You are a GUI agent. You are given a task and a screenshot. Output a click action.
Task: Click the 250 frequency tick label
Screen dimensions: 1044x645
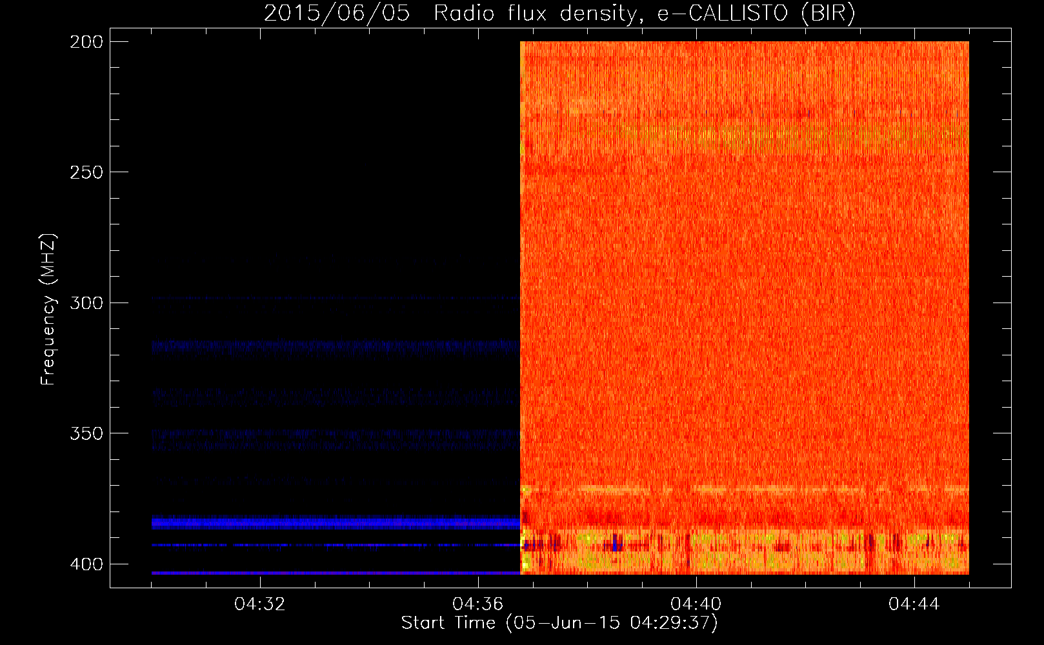(x=86, y=172)
